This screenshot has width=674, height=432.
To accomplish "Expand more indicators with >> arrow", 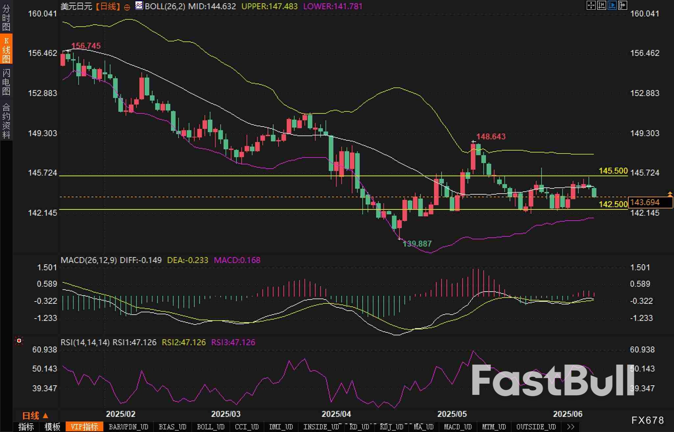I will (571, 427).
